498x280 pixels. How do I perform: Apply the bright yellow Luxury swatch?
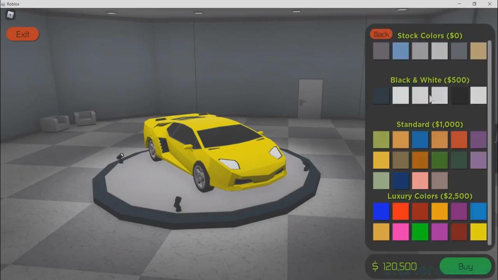click(479, 232)
